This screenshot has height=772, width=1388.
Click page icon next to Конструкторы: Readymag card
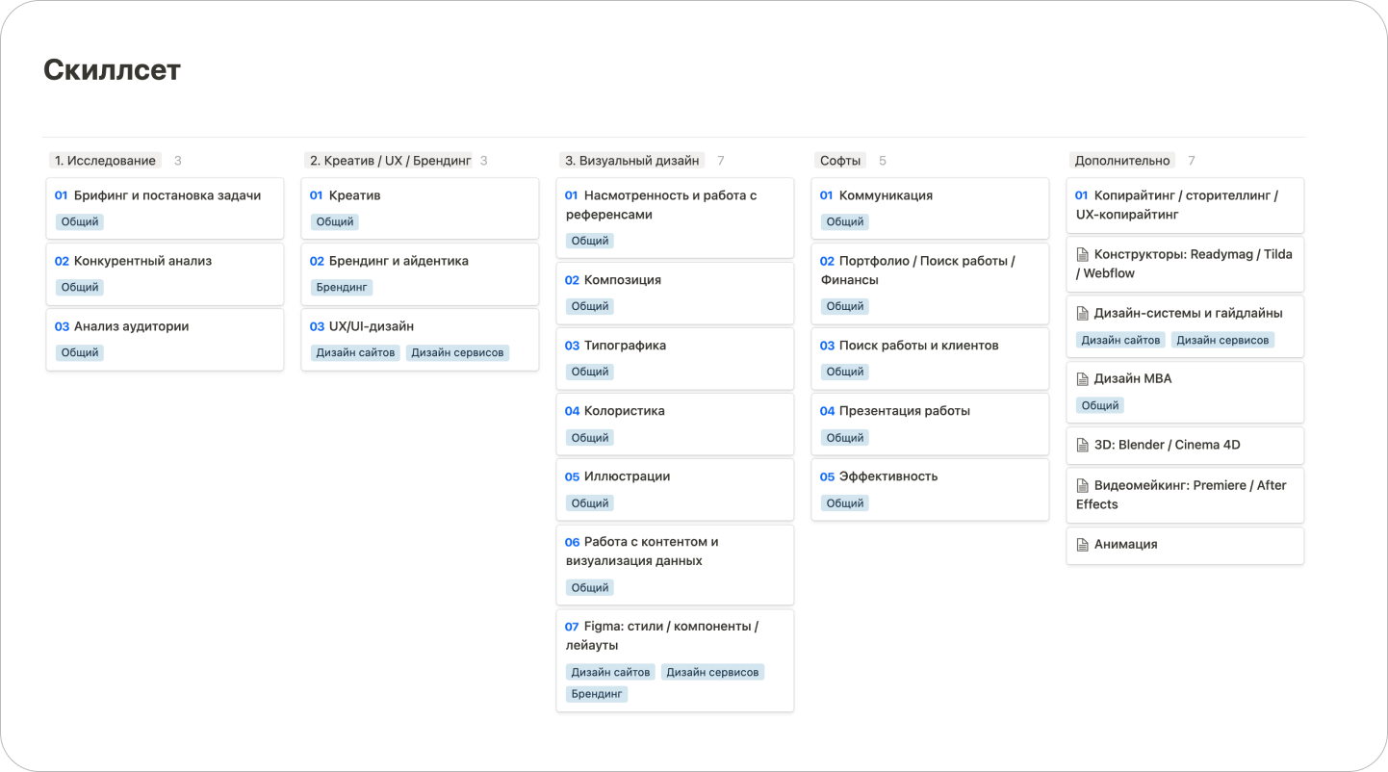1082,255
